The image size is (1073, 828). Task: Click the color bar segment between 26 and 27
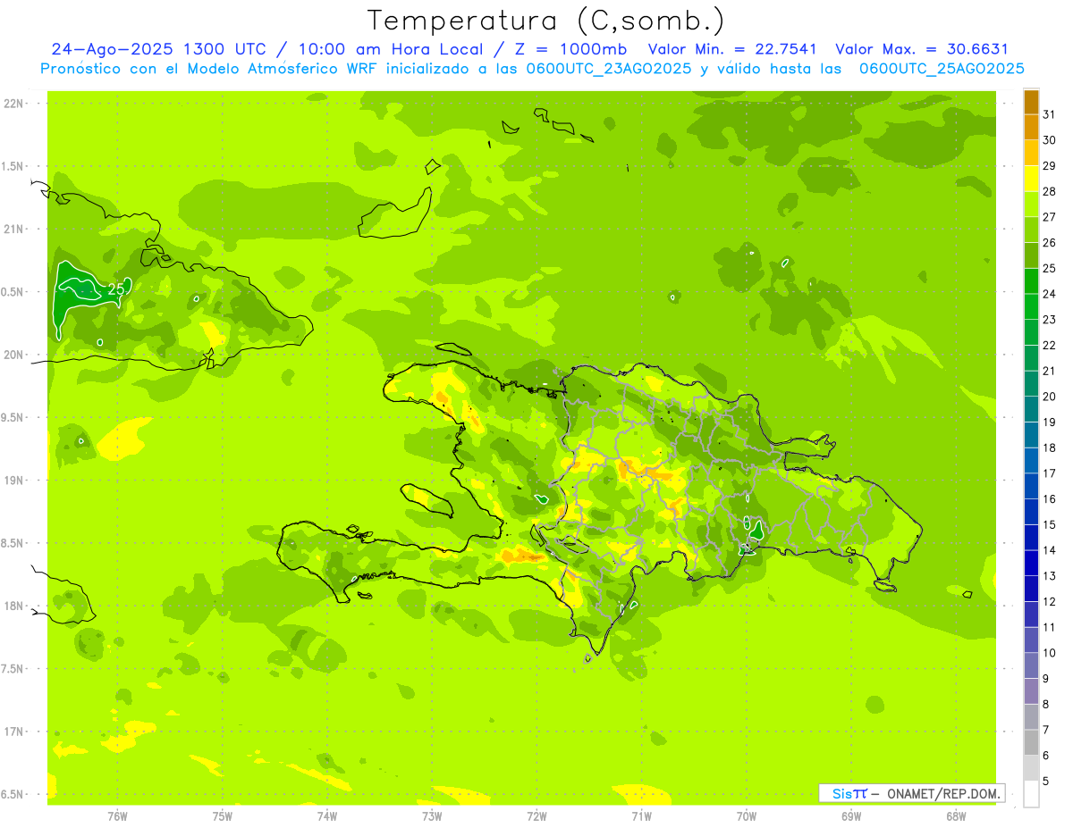coord(1031,230)
